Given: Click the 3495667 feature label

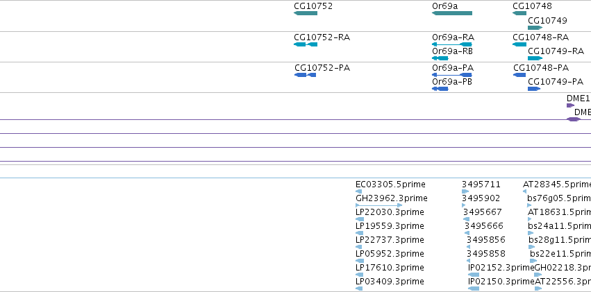Looking at the screenshot, I should (x=483, y=212).
